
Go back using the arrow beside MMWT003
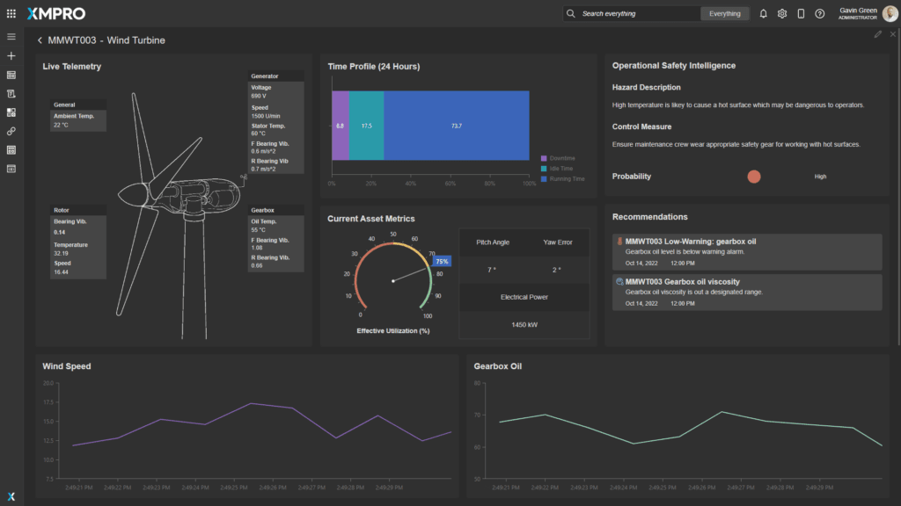pos(40,40)
